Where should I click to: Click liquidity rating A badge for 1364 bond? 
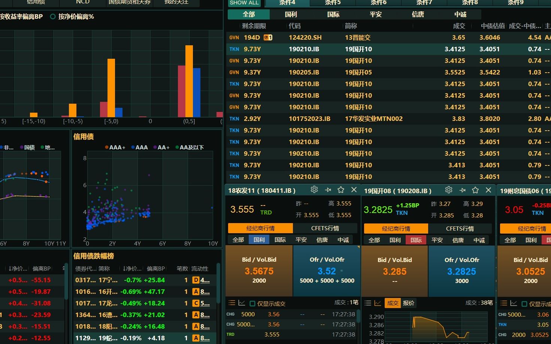pos(196,315)
